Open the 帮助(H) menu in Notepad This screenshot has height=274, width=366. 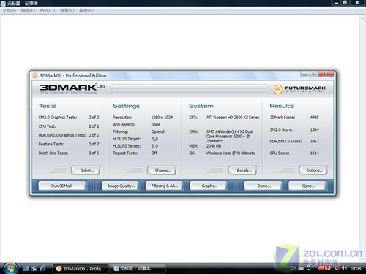tap(86, 11)
